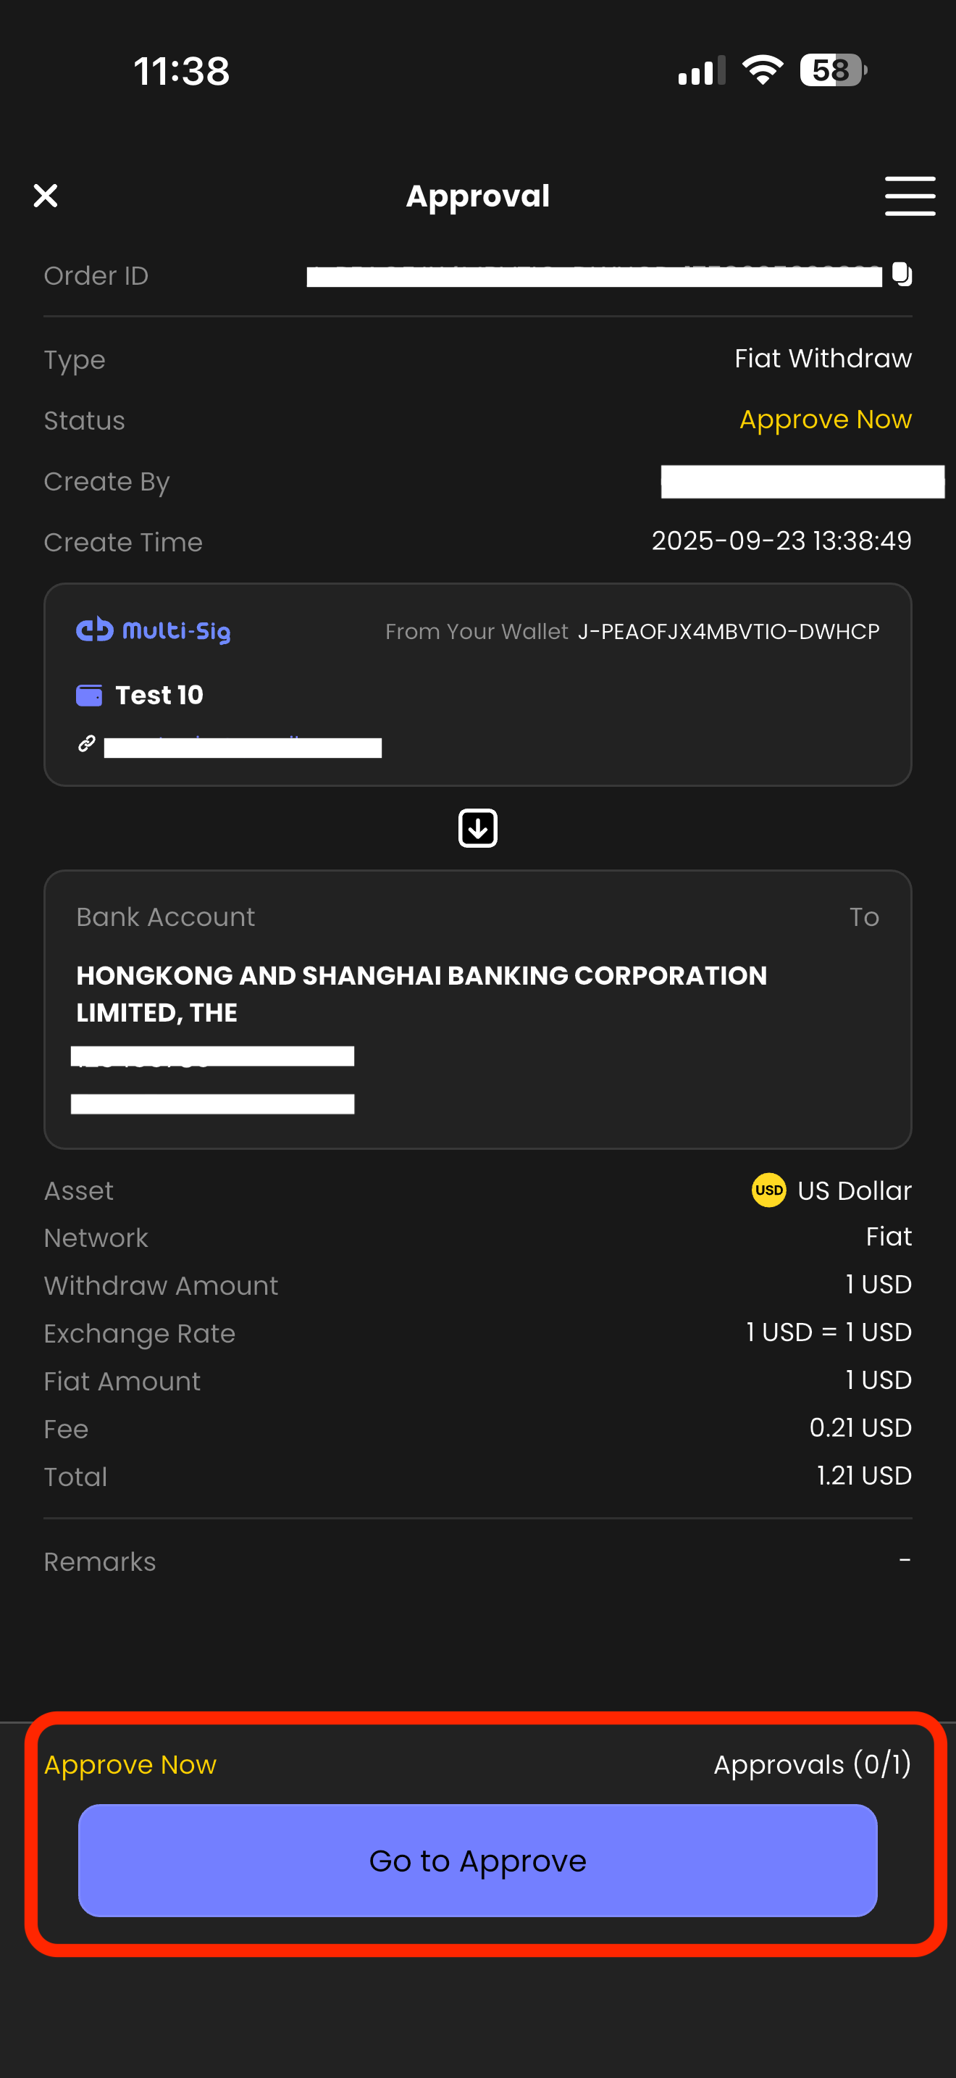The height and width of the screenshot is (2078, 956).
Task: Tap the link chain icon
Action: pyautogui.click(x=87, y=744)
